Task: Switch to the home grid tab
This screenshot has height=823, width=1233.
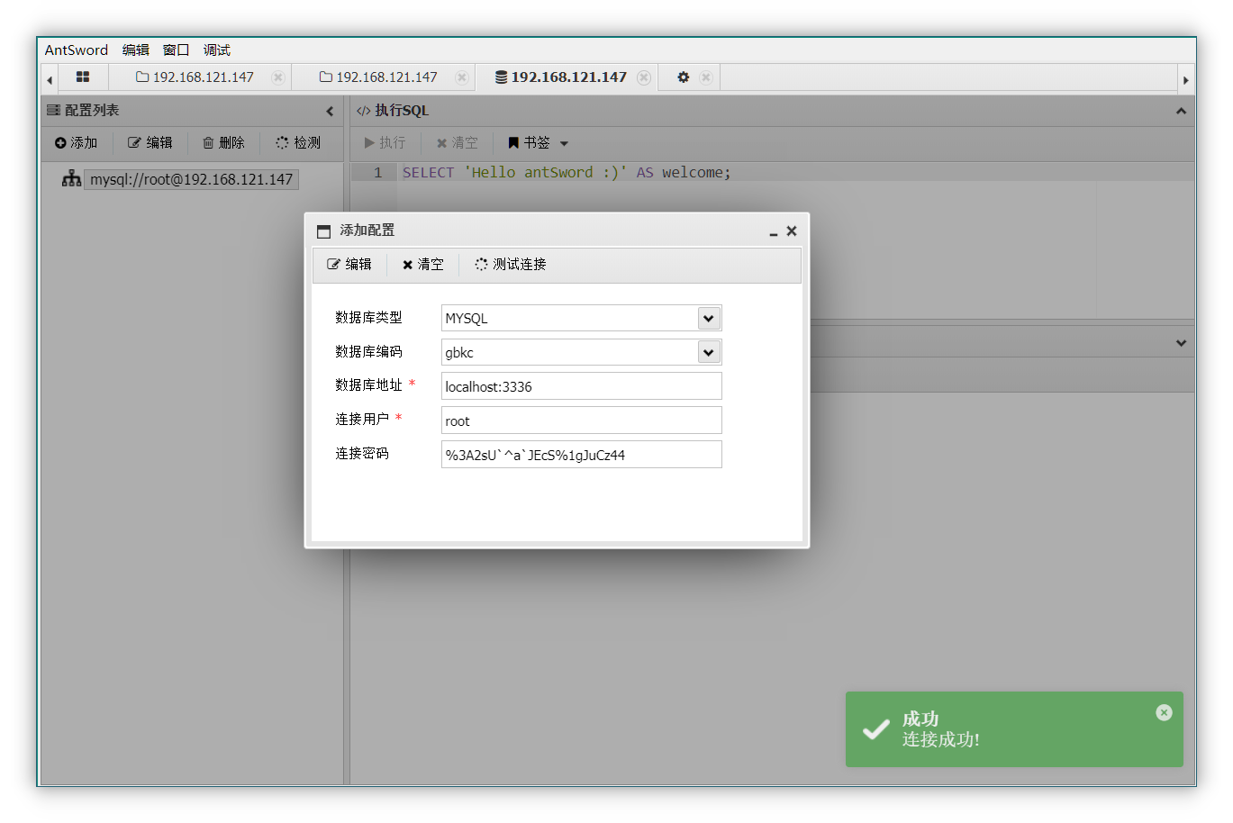Action: click(83, 77)
